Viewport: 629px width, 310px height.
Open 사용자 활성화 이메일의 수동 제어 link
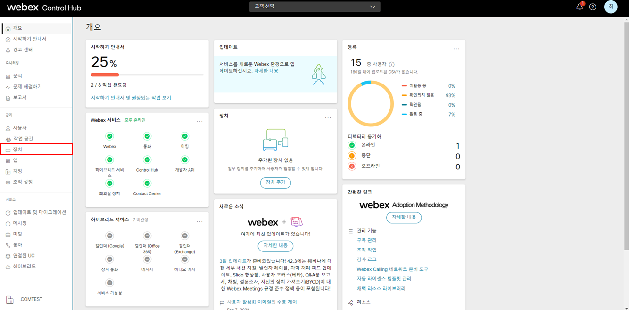262,302
